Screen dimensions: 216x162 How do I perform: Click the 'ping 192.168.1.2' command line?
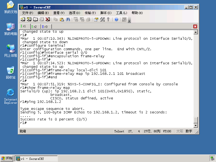40,102
